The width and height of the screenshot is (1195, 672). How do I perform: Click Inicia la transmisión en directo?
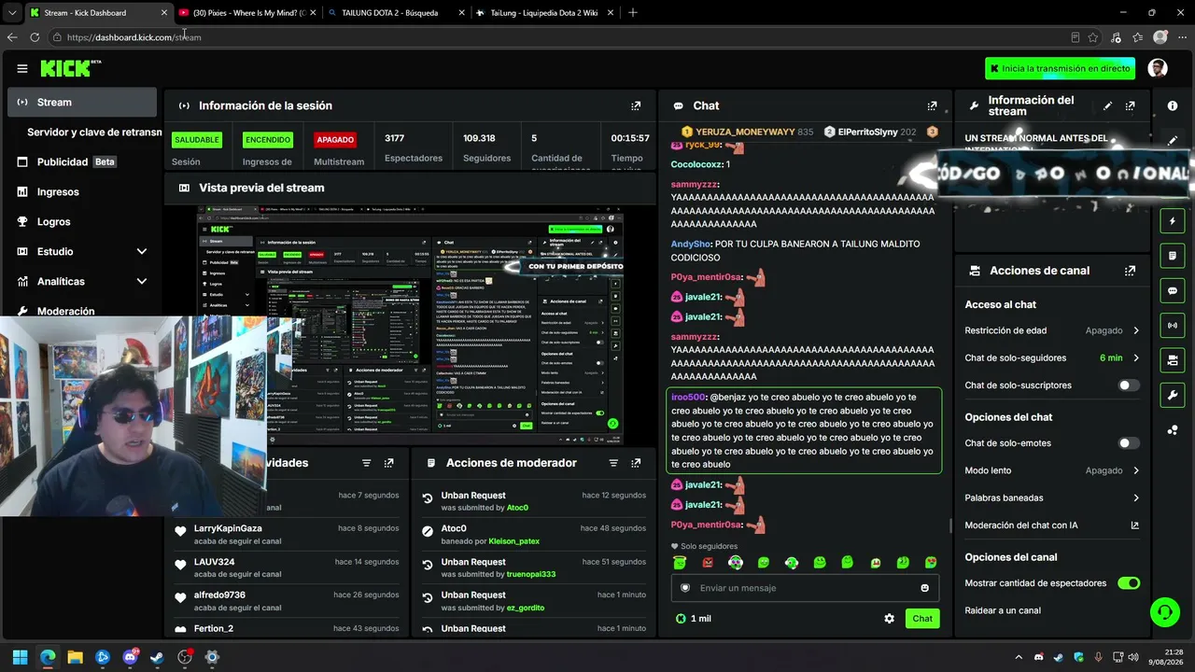(1060, 68)
